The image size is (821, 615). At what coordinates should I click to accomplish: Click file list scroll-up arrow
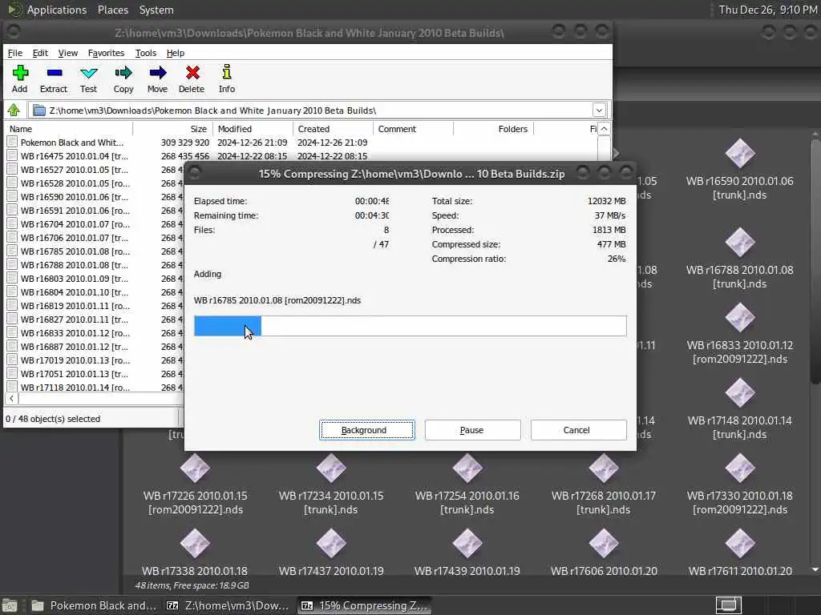605,129
